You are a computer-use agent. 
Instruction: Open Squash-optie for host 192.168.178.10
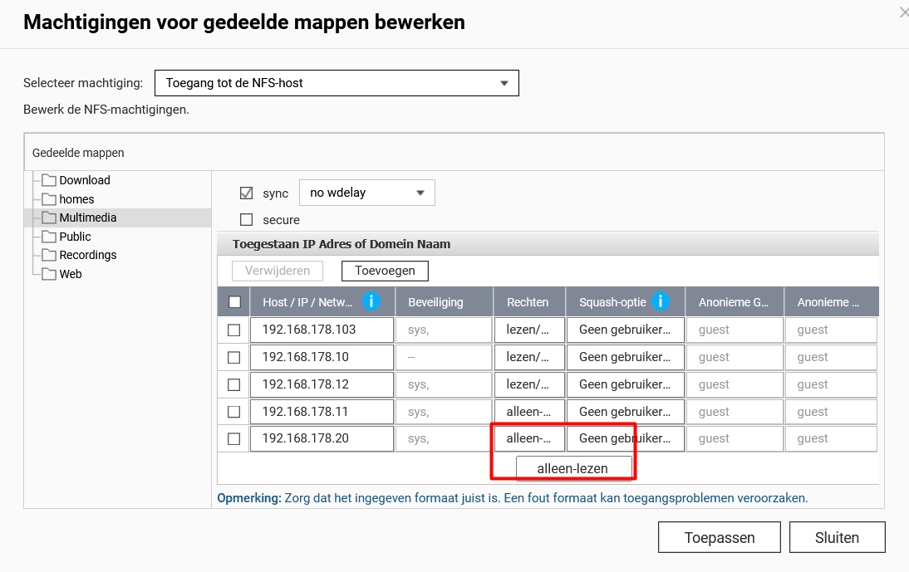pyautogui.click(x=625, y=357)
